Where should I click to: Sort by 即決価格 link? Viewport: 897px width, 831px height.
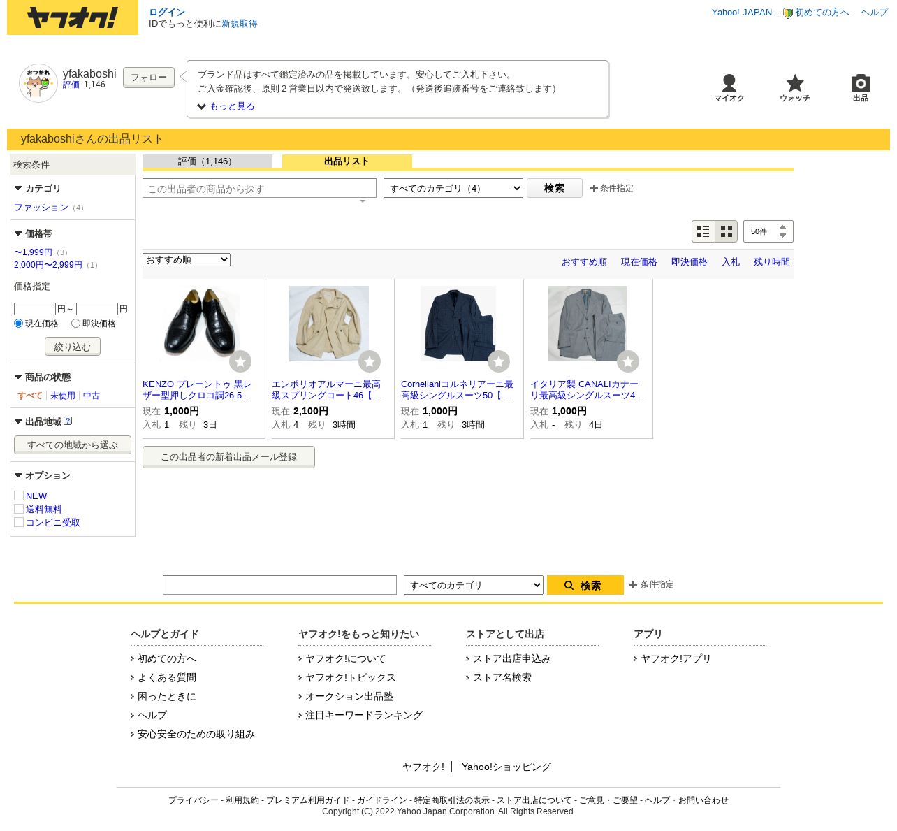(690, 262)
